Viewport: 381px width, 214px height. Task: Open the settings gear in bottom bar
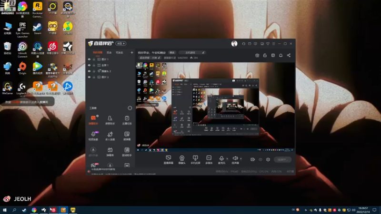coord(268,159)
